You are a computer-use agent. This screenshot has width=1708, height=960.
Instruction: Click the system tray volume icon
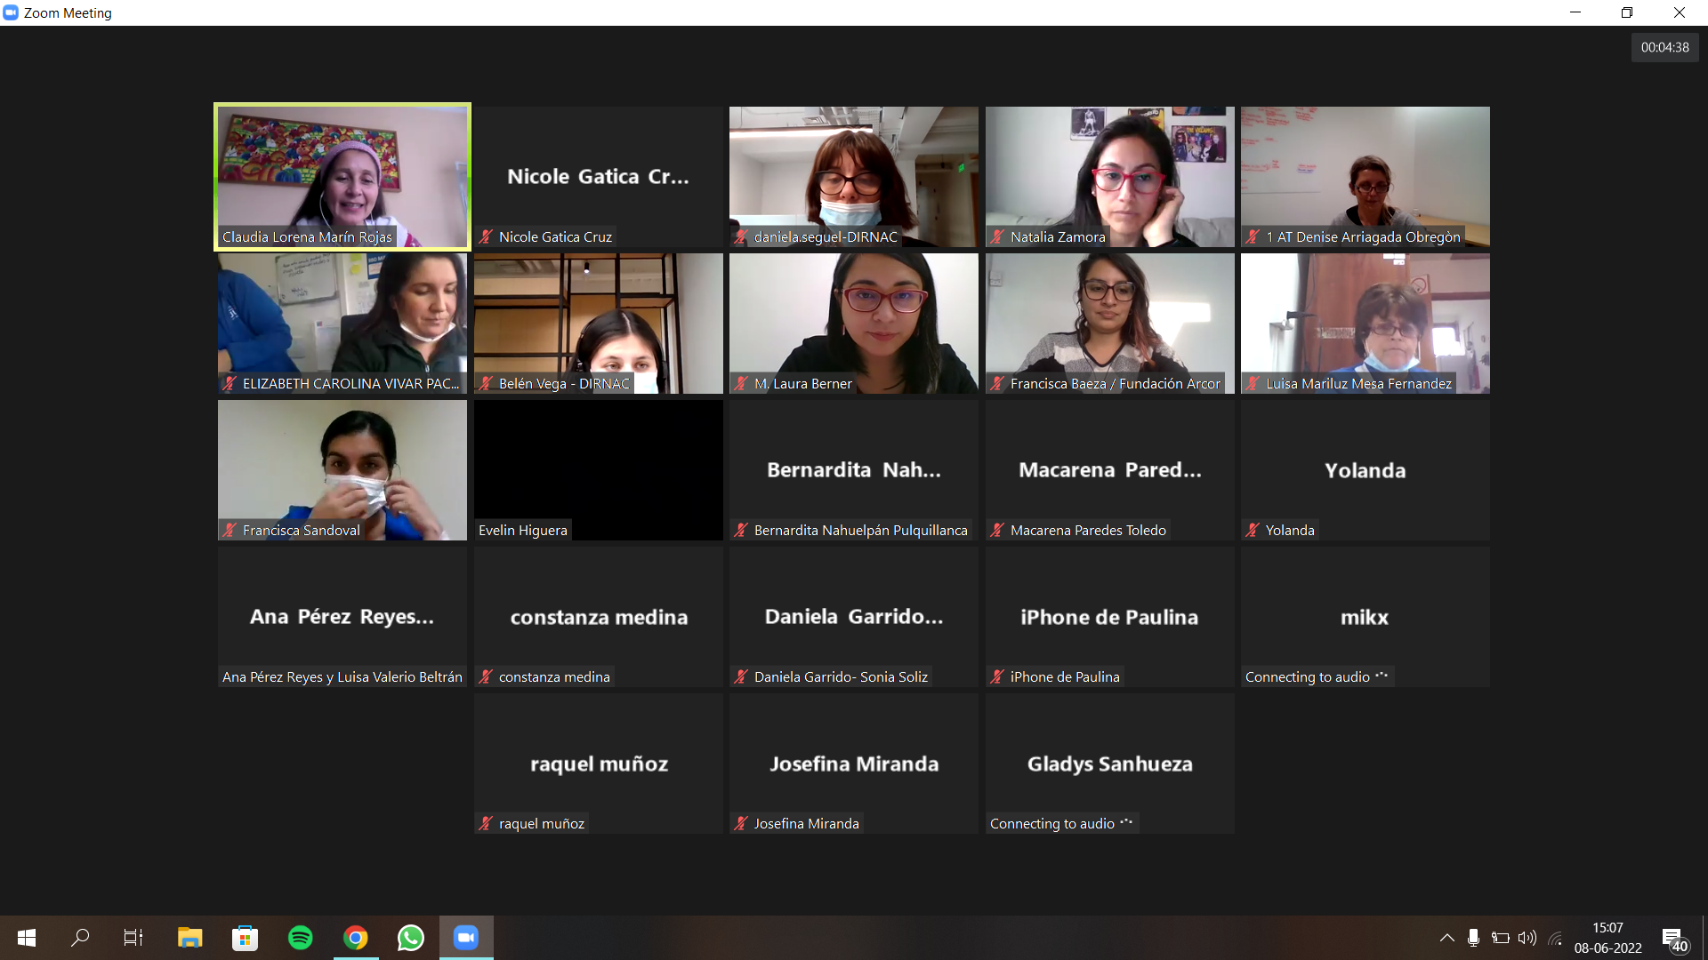tap(1527, 938)
